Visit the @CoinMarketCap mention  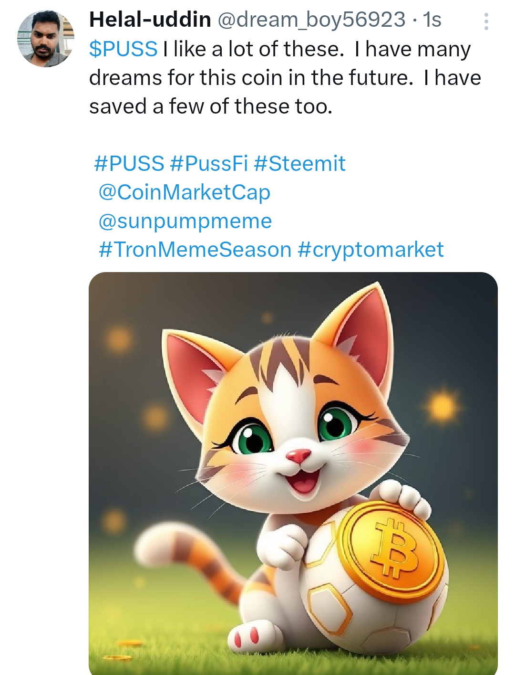tap(184, 192)
